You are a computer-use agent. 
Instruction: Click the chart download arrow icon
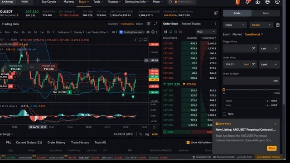135,40
